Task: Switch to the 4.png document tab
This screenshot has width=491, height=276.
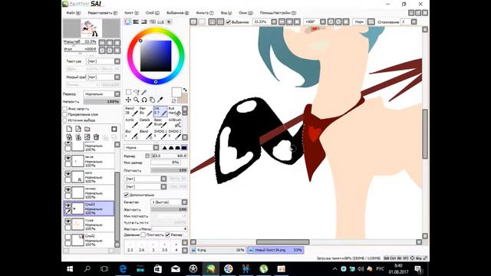Action: tap(218, 250)
